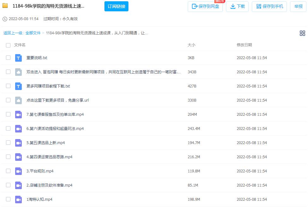This screenshot has width=308, height=208.
Task: Sort by 修改日期 column header
Action: [244, 45]
